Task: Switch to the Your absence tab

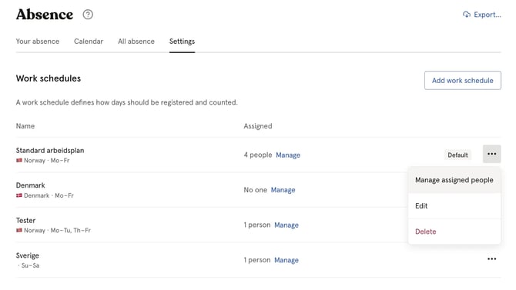Action: coord(38,42)
